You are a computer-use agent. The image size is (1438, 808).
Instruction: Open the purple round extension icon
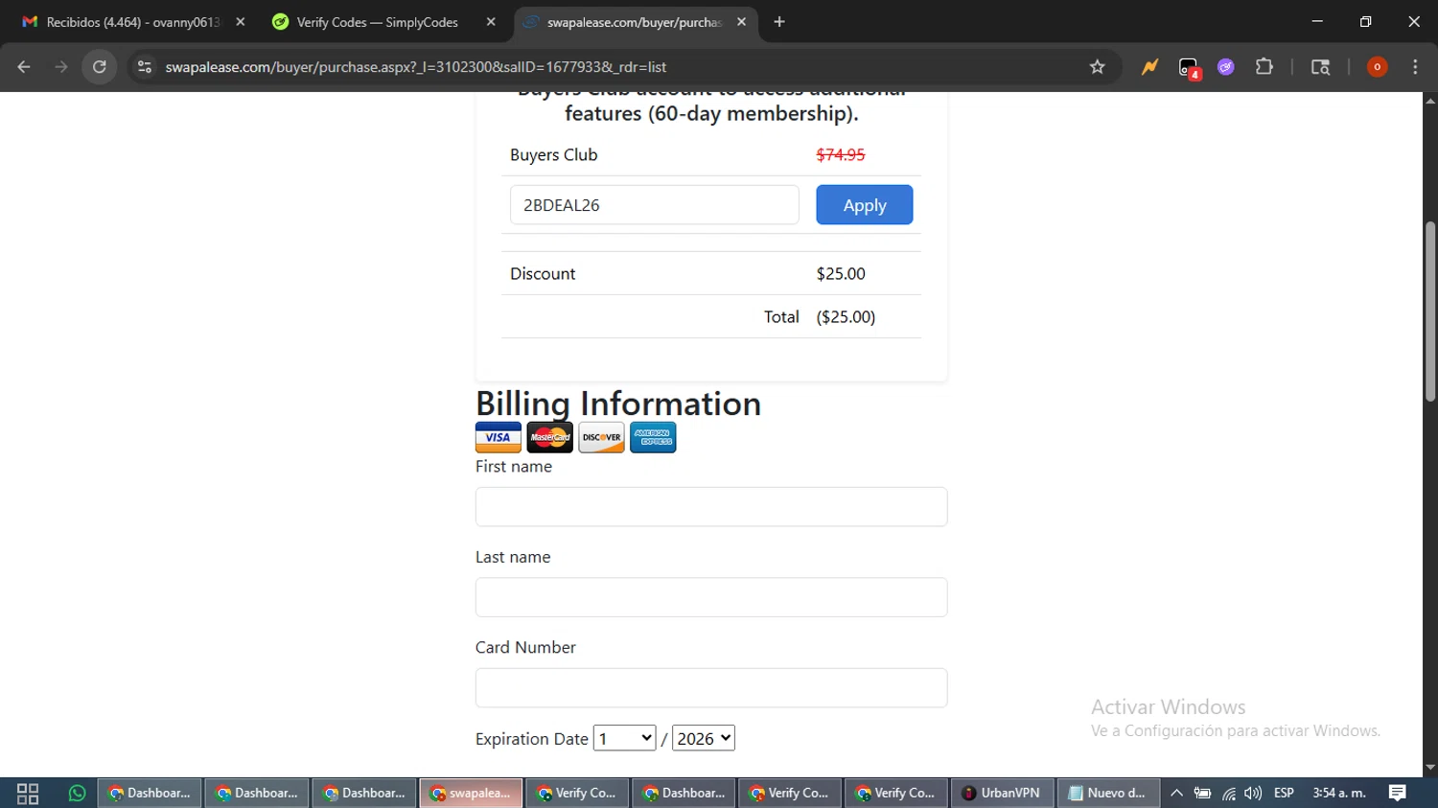1226,67
